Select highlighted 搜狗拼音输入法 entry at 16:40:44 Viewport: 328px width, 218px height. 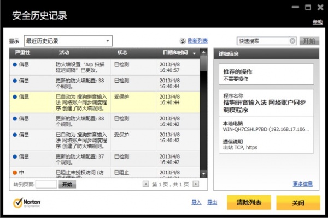point(104,102)
